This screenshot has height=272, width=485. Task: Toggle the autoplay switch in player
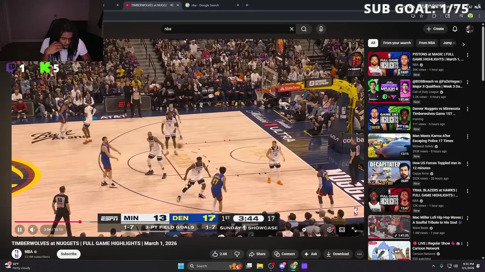coord(304,229)
